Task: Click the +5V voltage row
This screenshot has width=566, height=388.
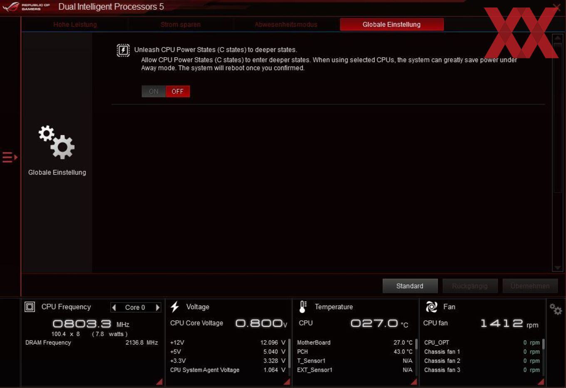Action: coord(228,352)
